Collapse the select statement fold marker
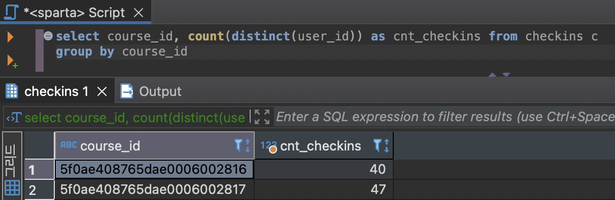The height and width of the screenshot is (200, 615). (x=48, y=36)
